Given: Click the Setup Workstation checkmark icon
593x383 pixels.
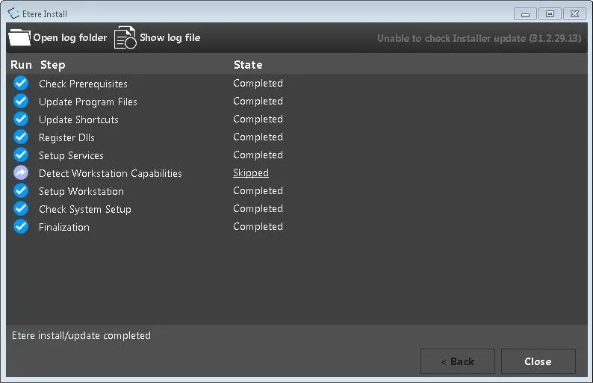Looking at the screenshot, I should click(x=21, y=191).
